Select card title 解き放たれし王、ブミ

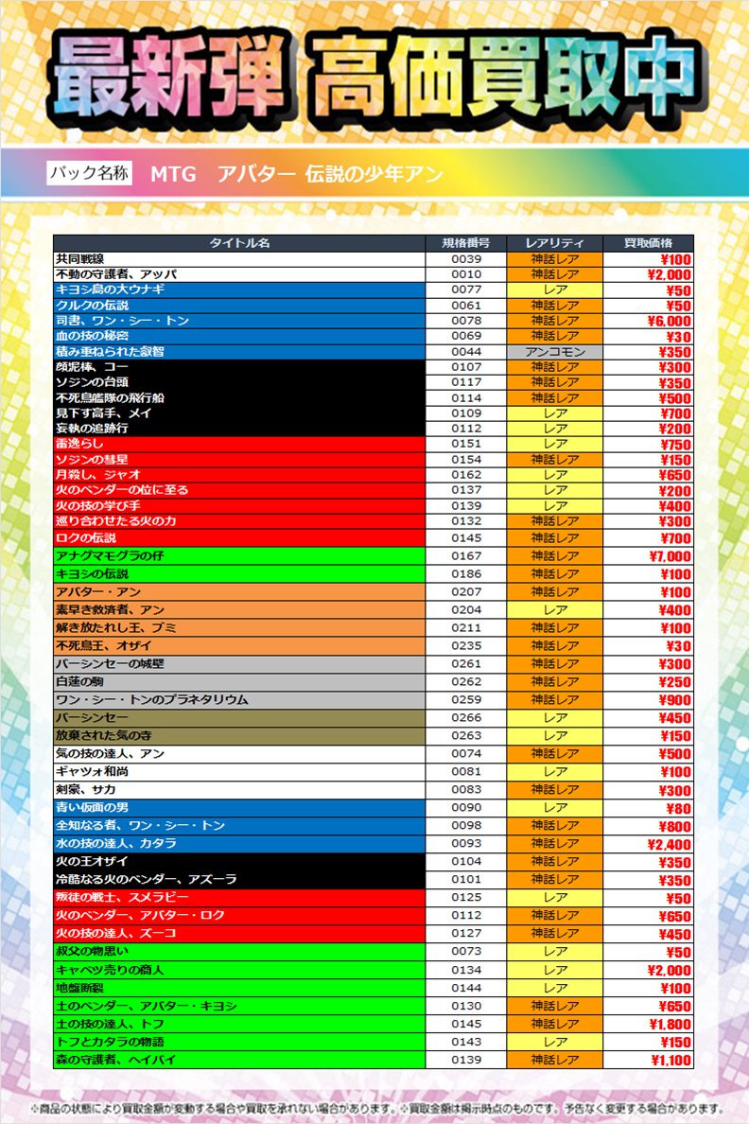116,627
